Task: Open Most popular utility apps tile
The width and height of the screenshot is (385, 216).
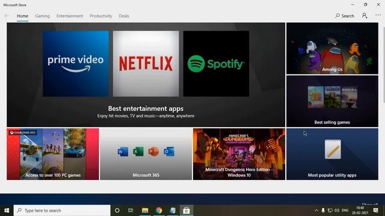Action: (332, 154)
